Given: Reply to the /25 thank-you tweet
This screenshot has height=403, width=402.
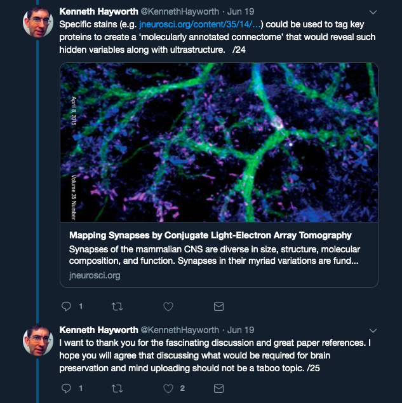Looking at the screenshot, I should (66, 388).
